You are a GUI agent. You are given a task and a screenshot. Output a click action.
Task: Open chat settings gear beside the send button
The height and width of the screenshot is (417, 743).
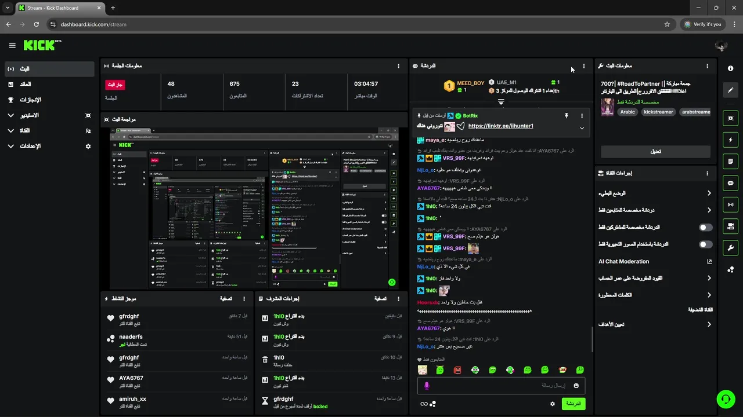click(x=553, y=404)
